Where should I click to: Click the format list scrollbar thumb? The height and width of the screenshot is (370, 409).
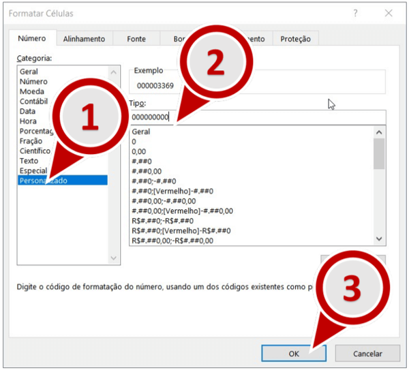379,153
